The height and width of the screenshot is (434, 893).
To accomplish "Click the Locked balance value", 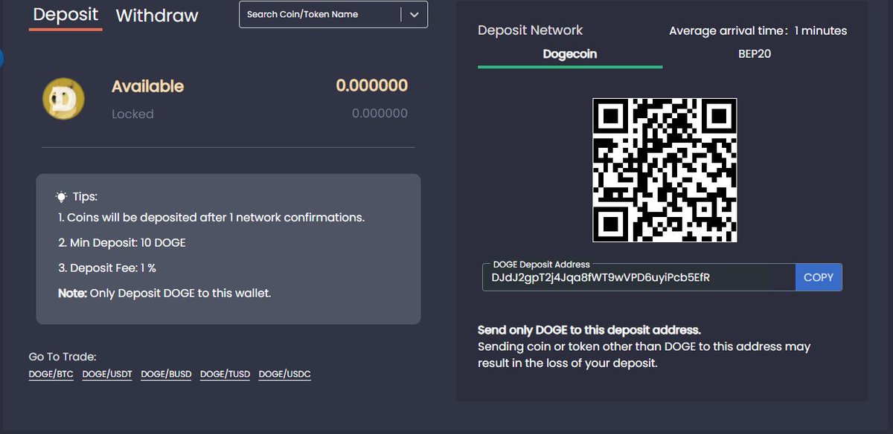I will click(x=380, y=114).
